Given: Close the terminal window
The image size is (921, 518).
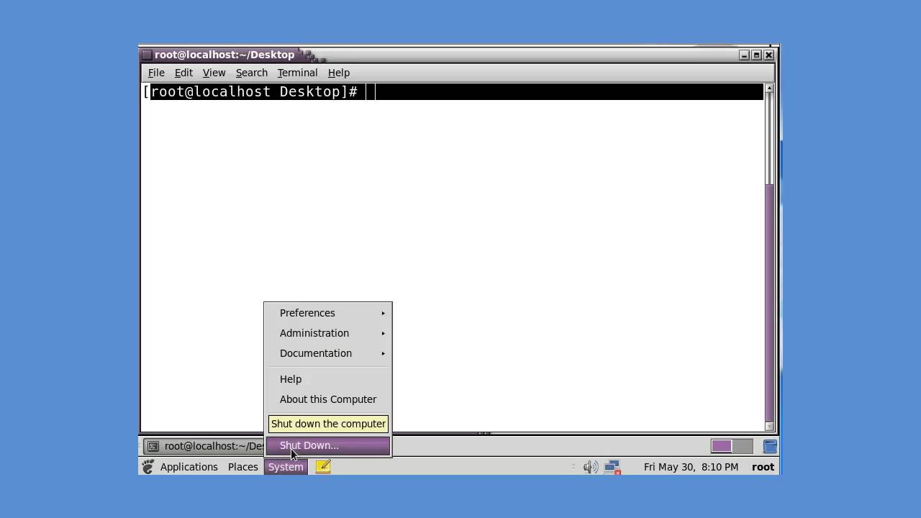Looking at the screenshot, I should pos(768,55).
